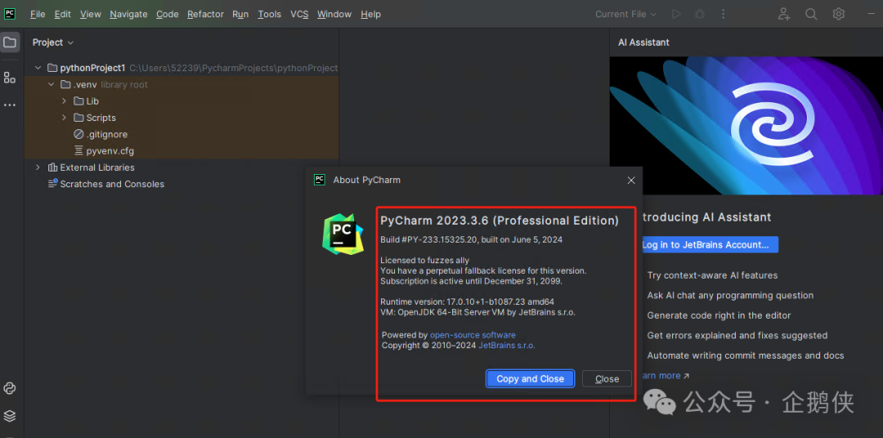Open the Run menu
The image size is (883, 438).
coord(240,14)
